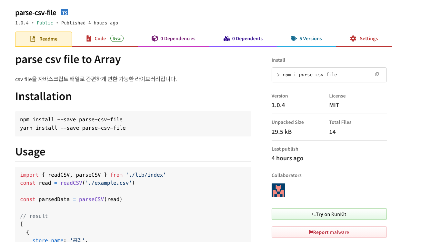View the 0 Dependents tab
Image resolution: width=421 pixels, height=242 pixels.
tap(243, 39)
